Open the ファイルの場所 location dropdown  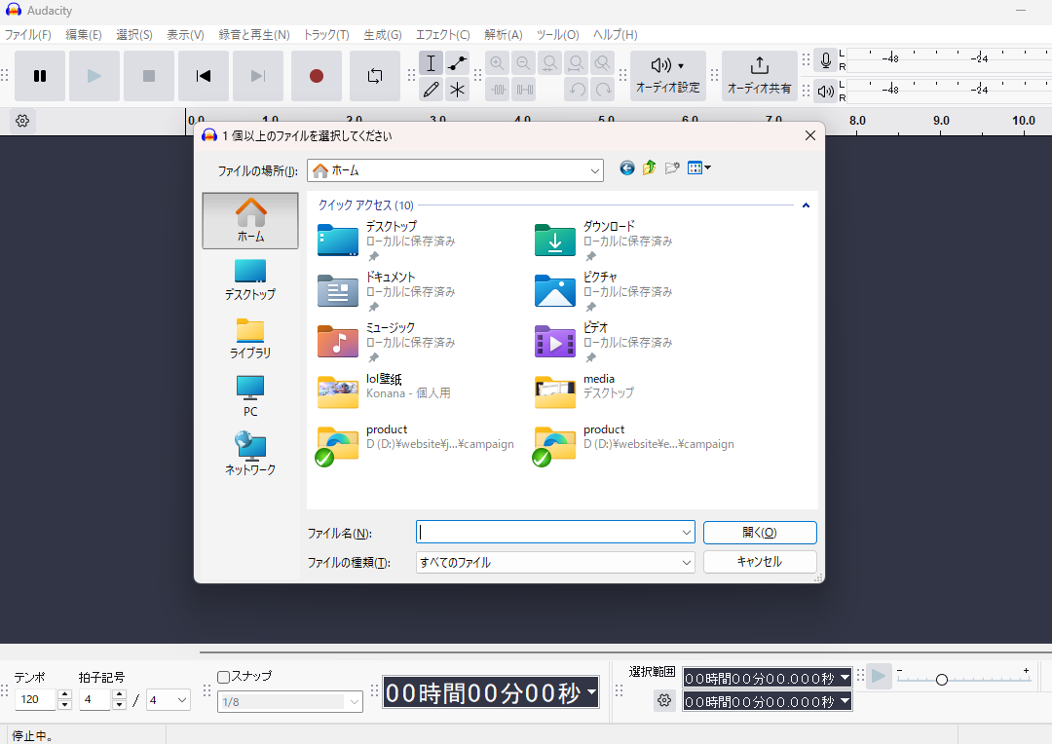click(x=595, y=170)
